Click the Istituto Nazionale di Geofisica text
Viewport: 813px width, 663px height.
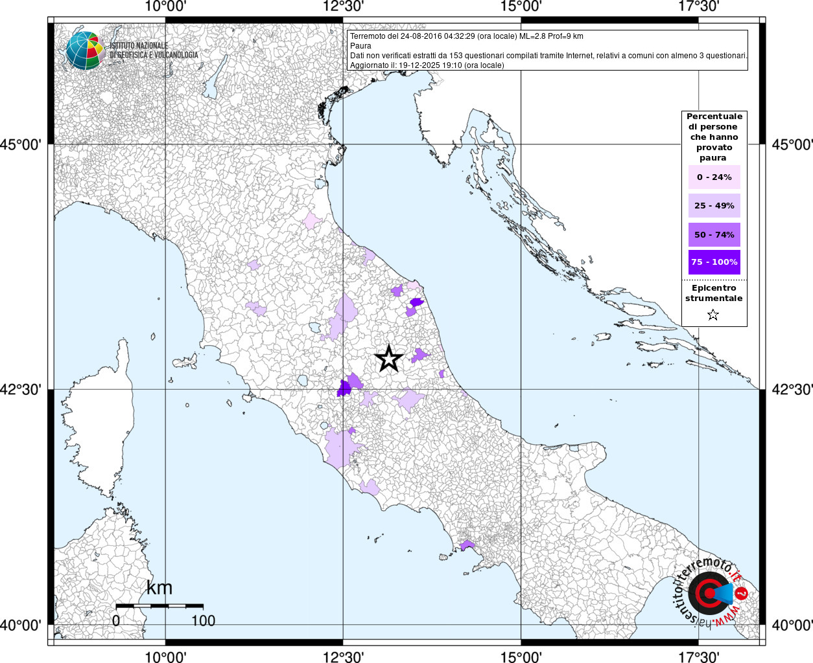154,51
